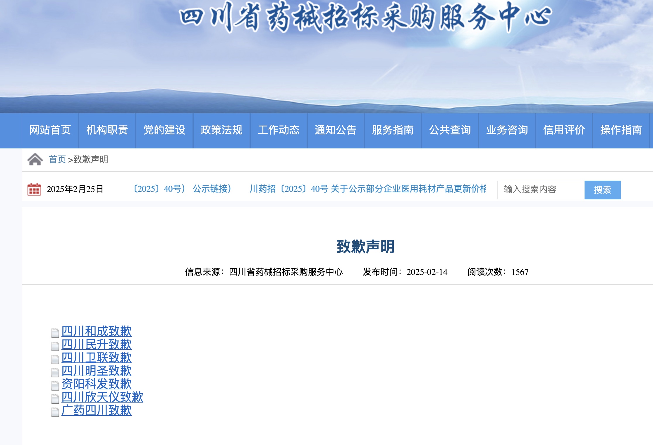Open the 网站首页 navigation menu
Image resolution: width=653 pixels, height=445 pixels.
50,130
